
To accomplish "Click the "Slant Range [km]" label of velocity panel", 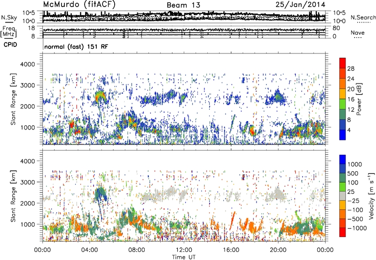I will click(x=13, y=196).
